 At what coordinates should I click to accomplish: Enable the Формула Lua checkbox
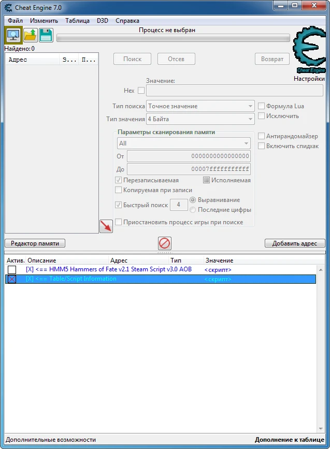[261, 106]
